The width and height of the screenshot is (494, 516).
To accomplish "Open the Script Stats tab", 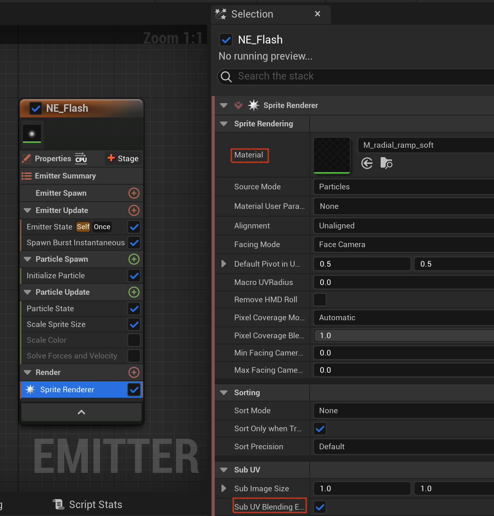I will tap(87, 504).
